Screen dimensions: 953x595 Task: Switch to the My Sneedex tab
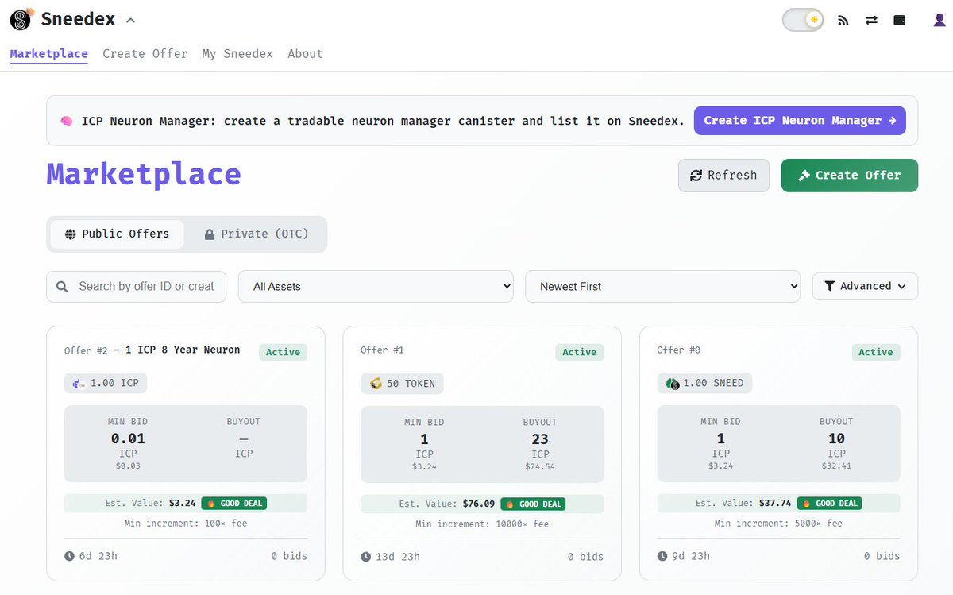237,54
